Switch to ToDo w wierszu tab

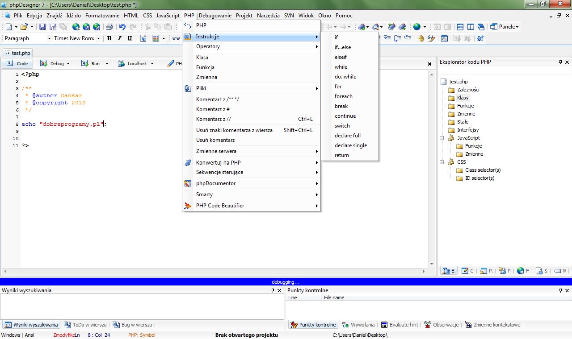85,325
